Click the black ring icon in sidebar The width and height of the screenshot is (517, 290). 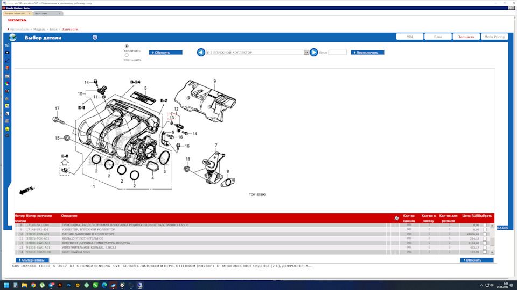pos(7,136)
